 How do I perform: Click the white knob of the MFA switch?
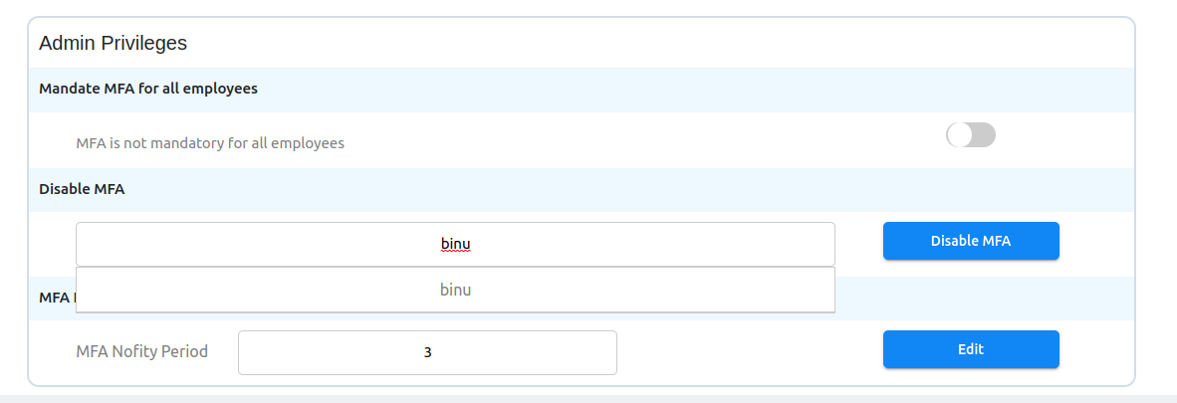[x=959, y=135]
